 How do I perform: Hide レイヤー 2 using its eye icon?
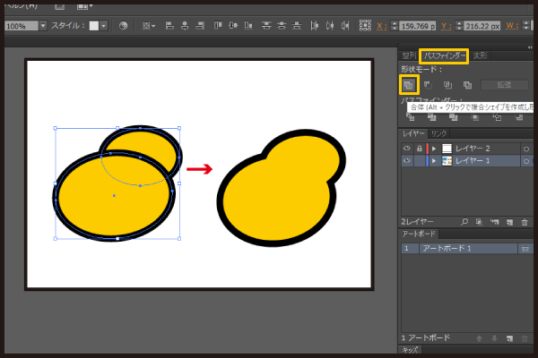click(x=406, y=148)
